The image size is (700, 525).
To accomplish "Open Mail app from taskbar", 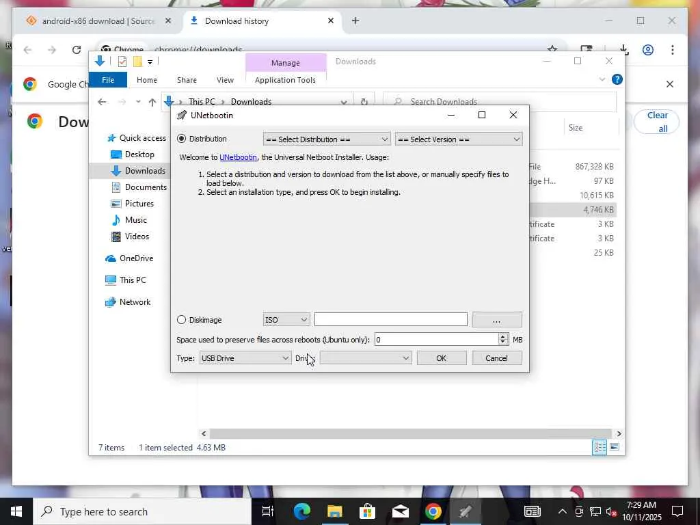I will [x=401, y=511].
